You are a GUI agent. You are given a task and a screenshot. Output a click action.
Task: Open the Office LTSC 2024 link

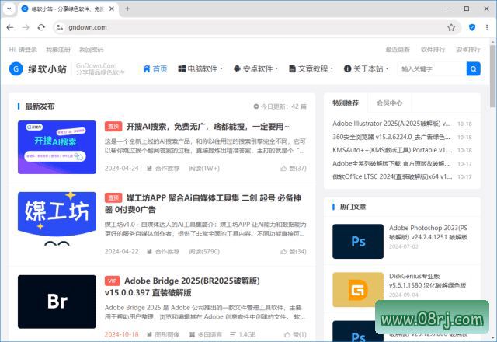pos(392,176)
